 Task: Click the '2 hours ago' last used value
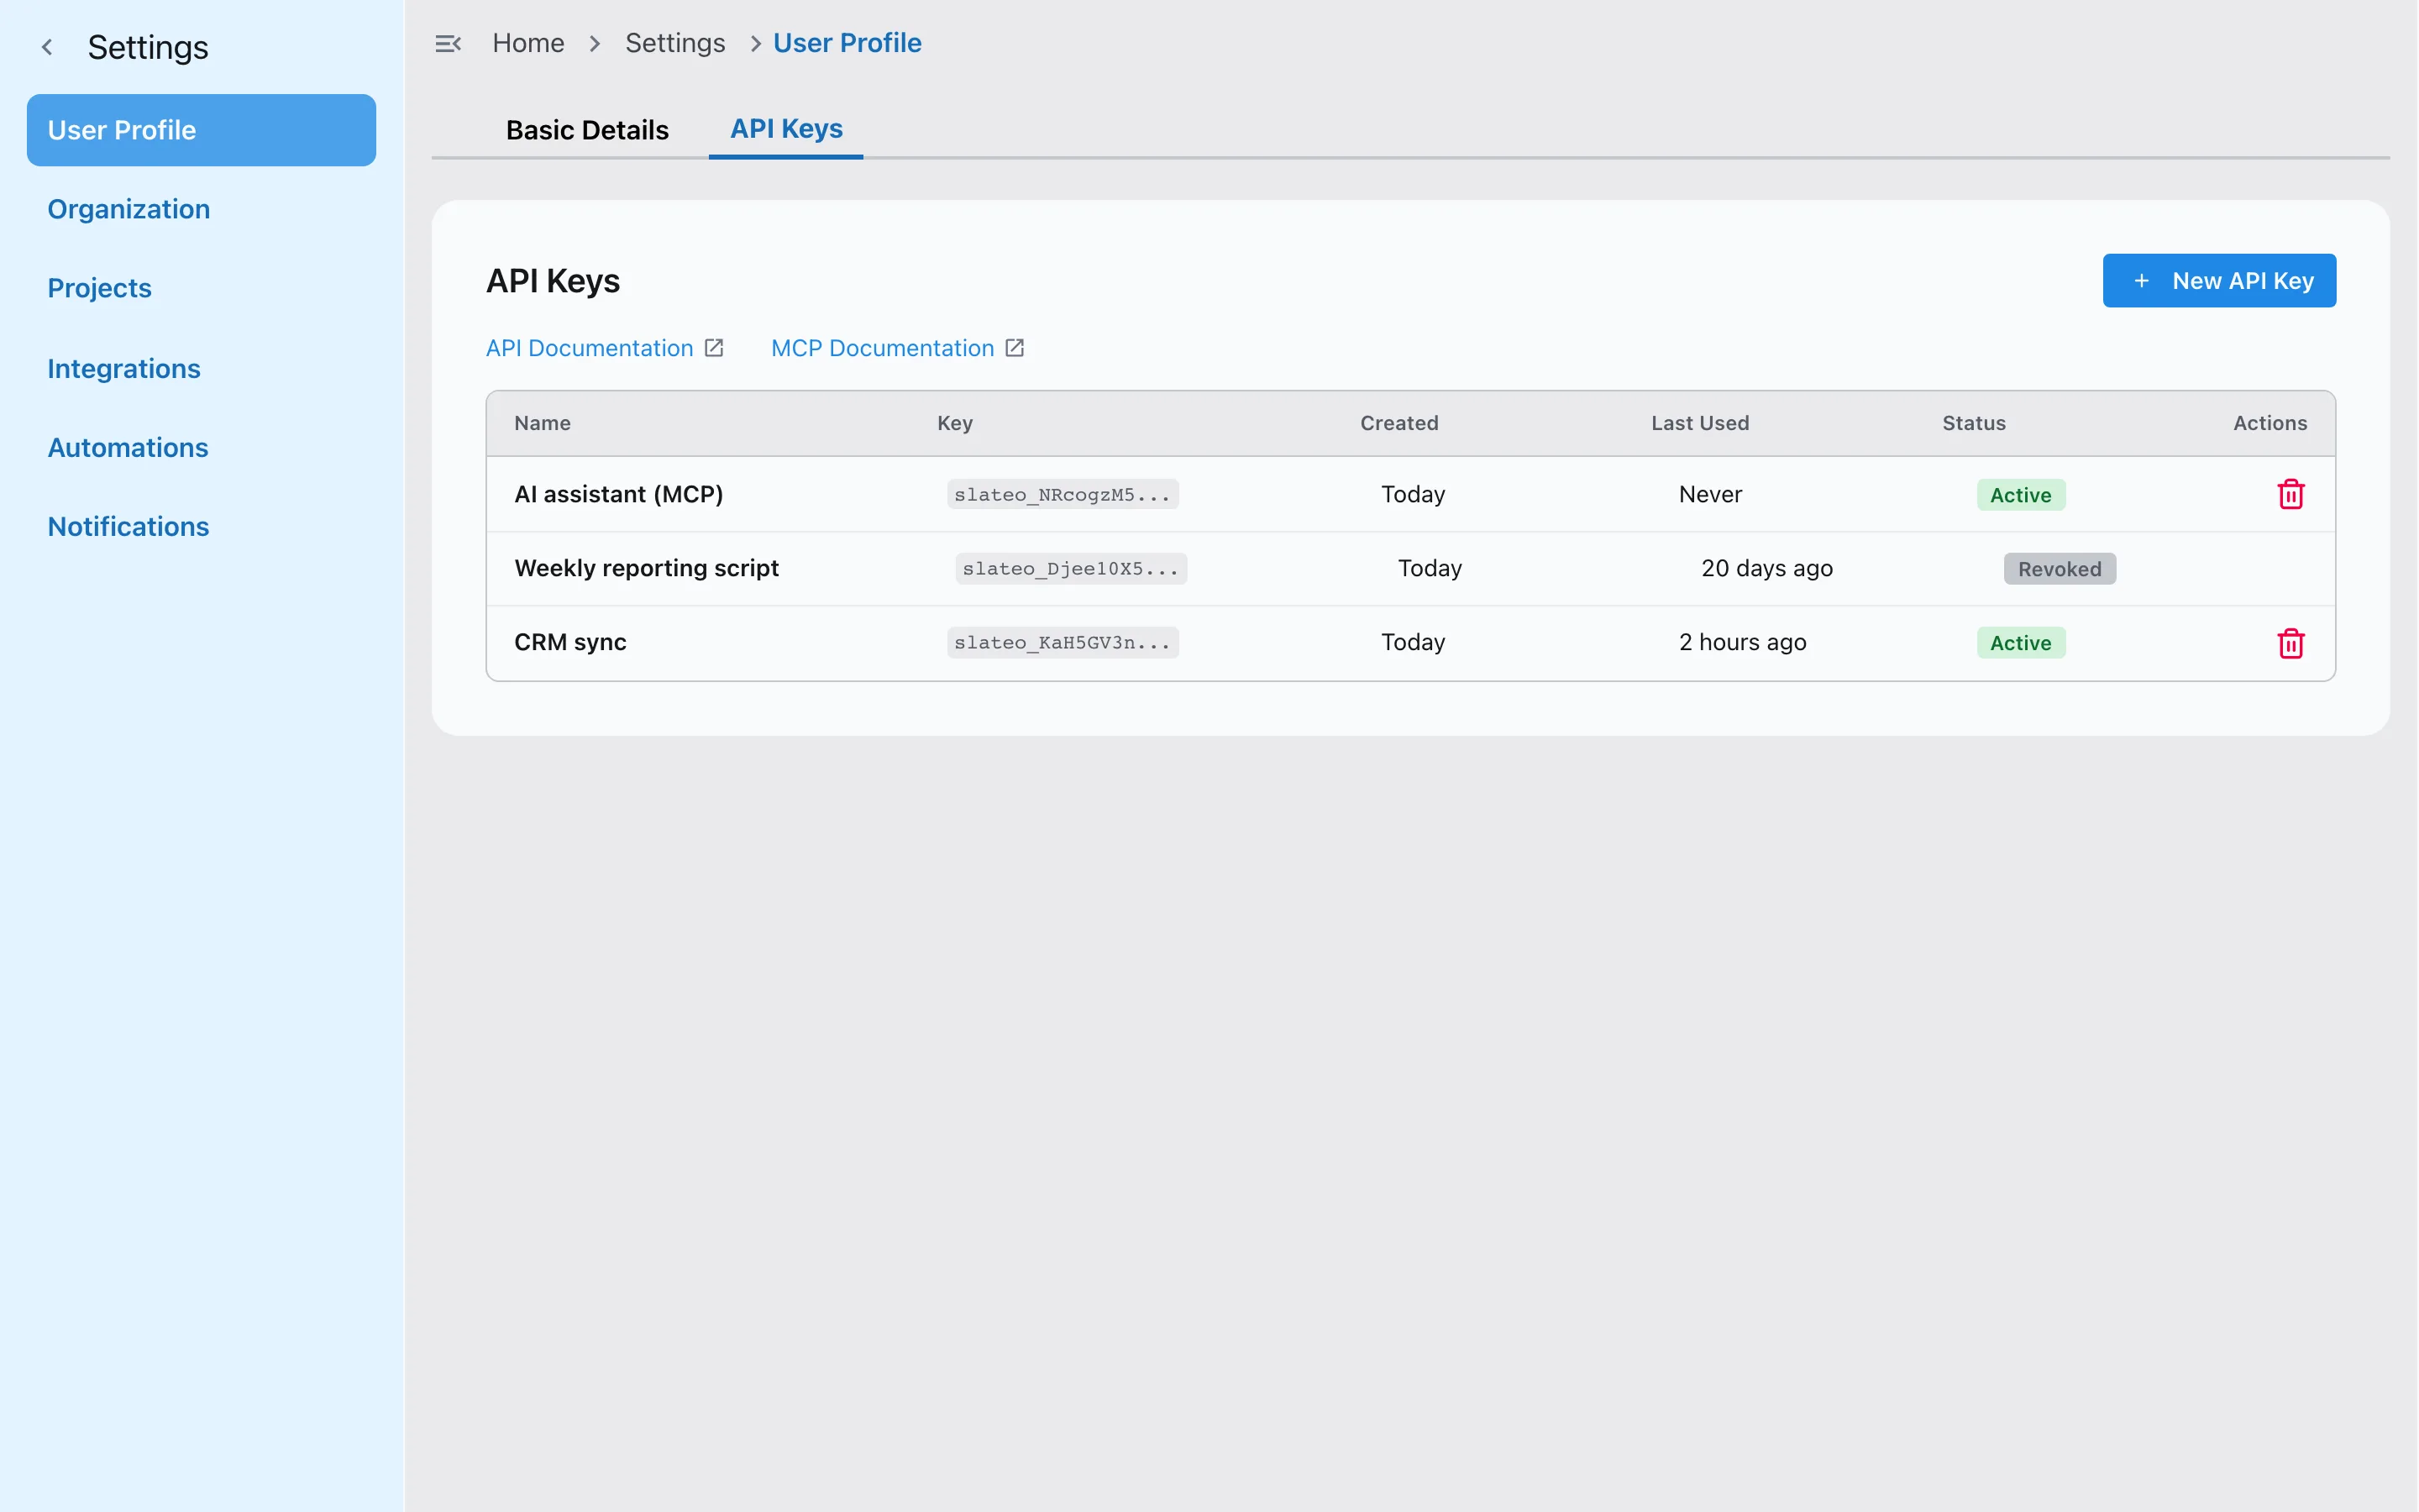point(1742,642)
